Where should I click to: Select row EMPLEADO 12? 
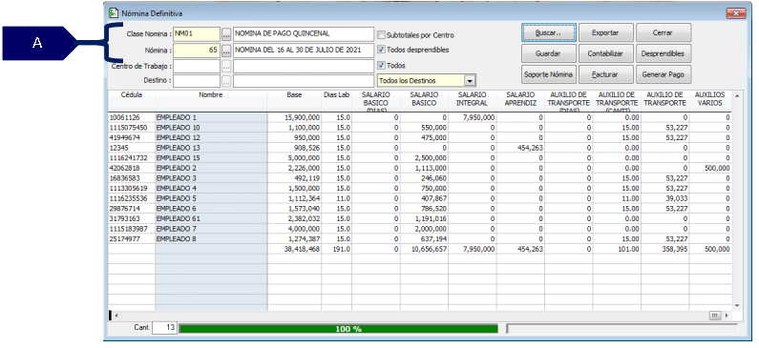(x=419, y=137)
